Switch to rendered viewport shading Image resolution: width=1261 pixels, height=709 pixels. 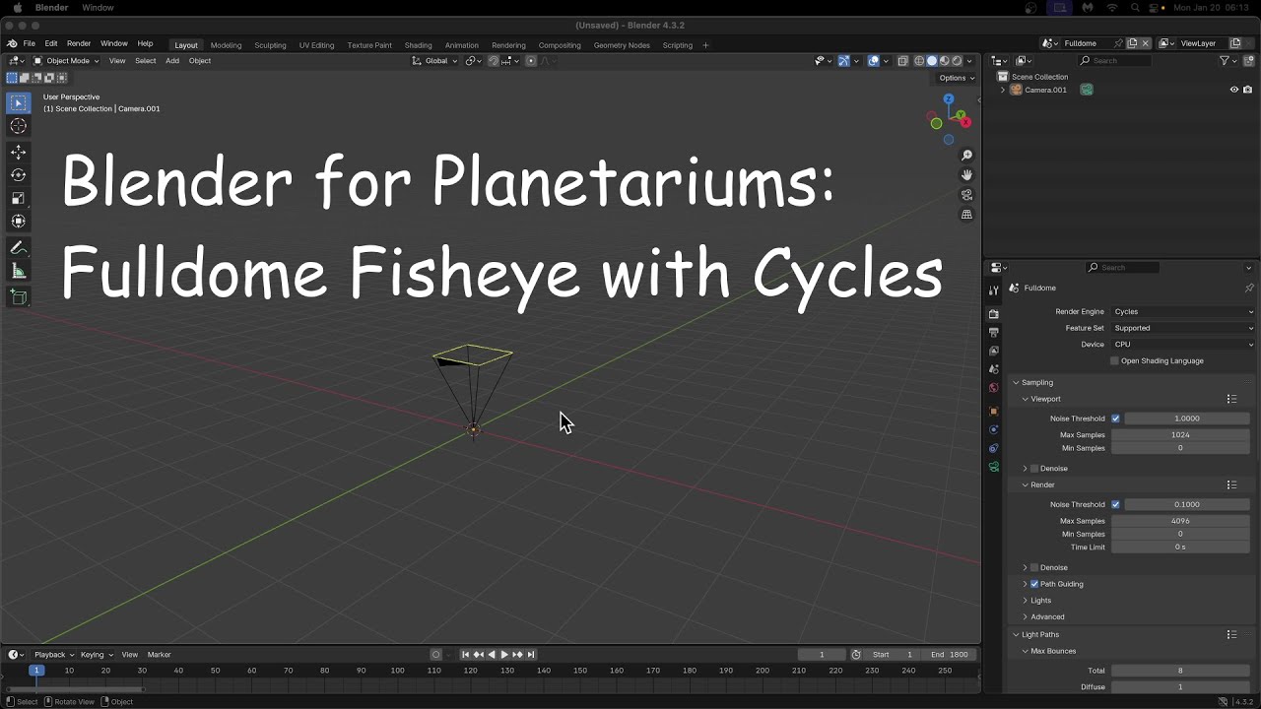pyautogui.click(x=957, y=61)
